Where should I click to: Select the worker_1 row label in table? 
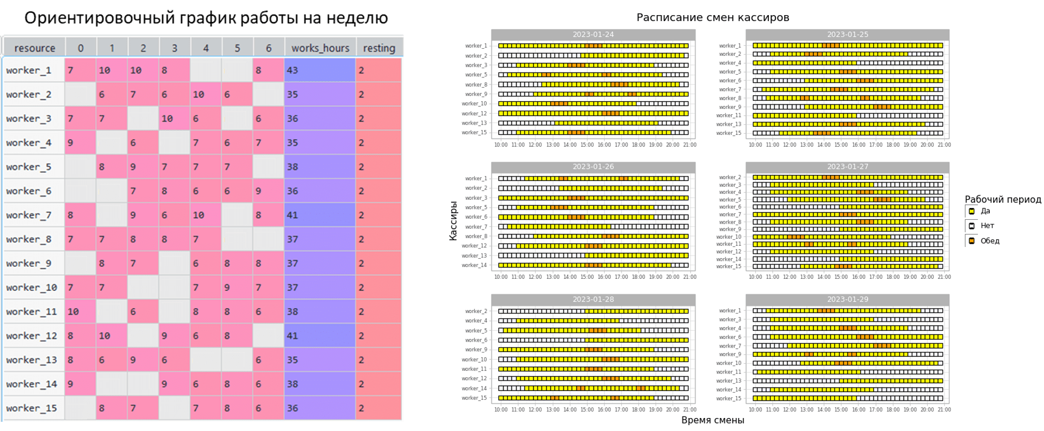coord(29,70)
